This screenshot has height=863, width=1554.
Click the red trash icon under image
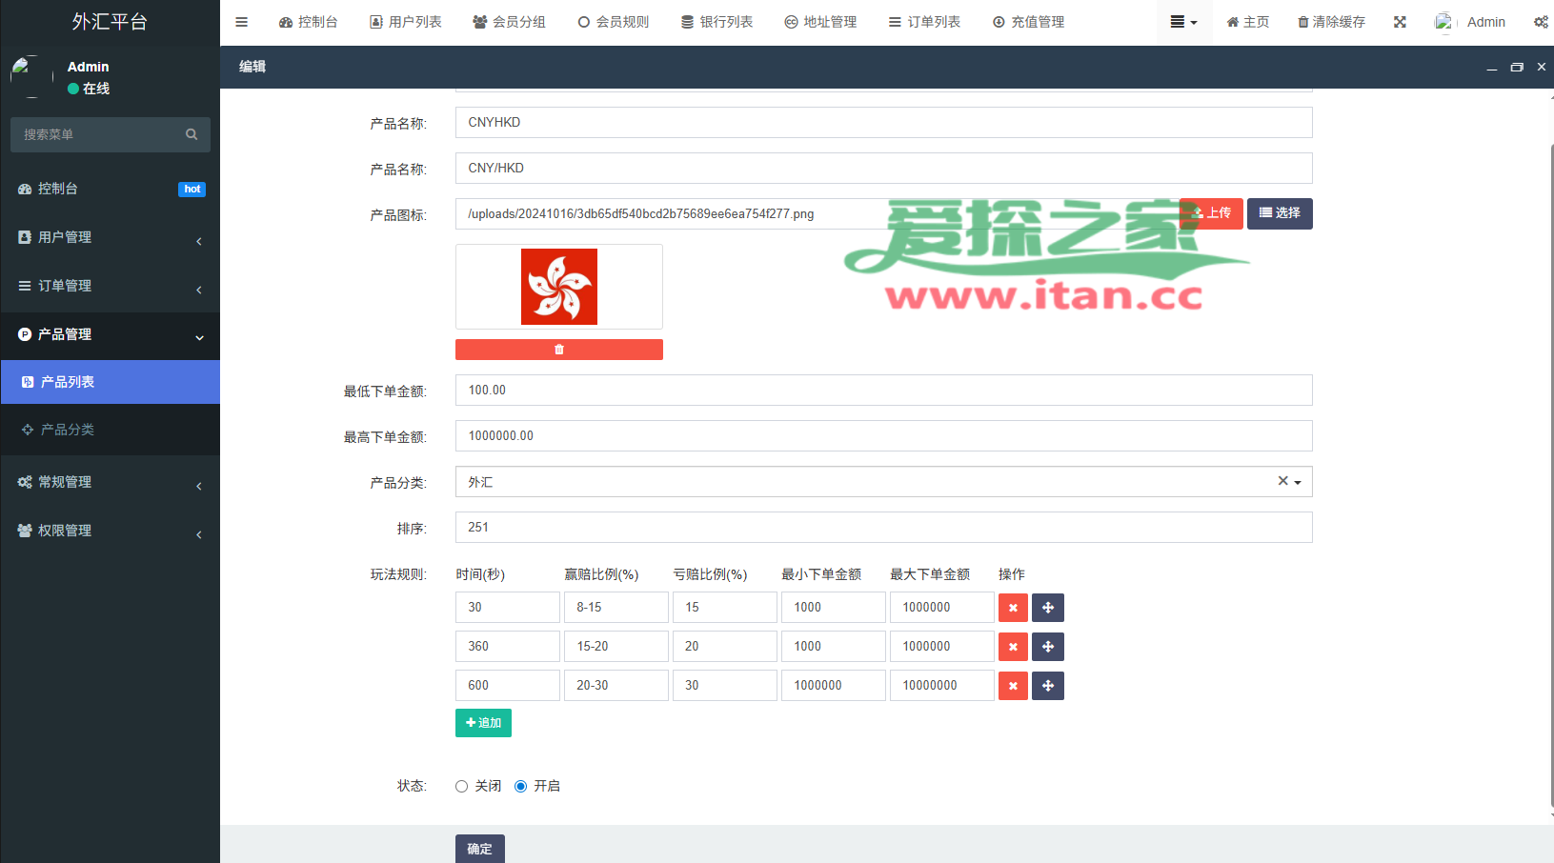click(559, 350)
